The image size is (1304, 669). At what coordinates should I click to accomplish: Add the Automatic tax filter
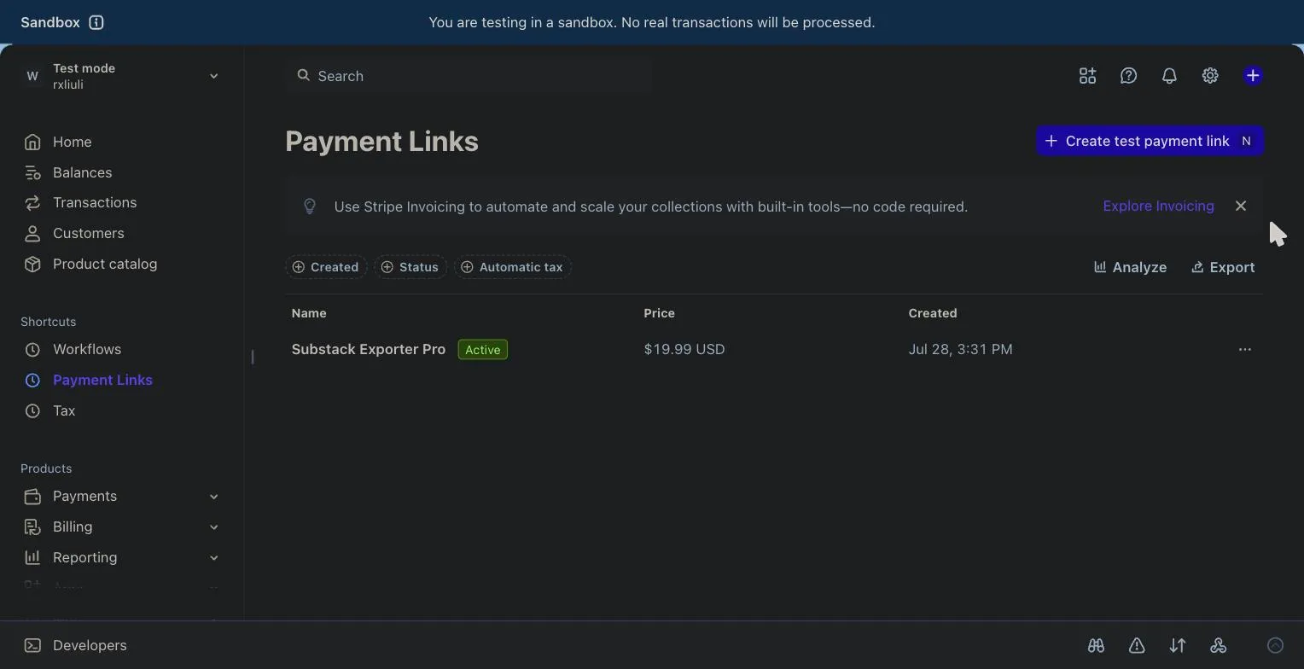click(513, 267)
